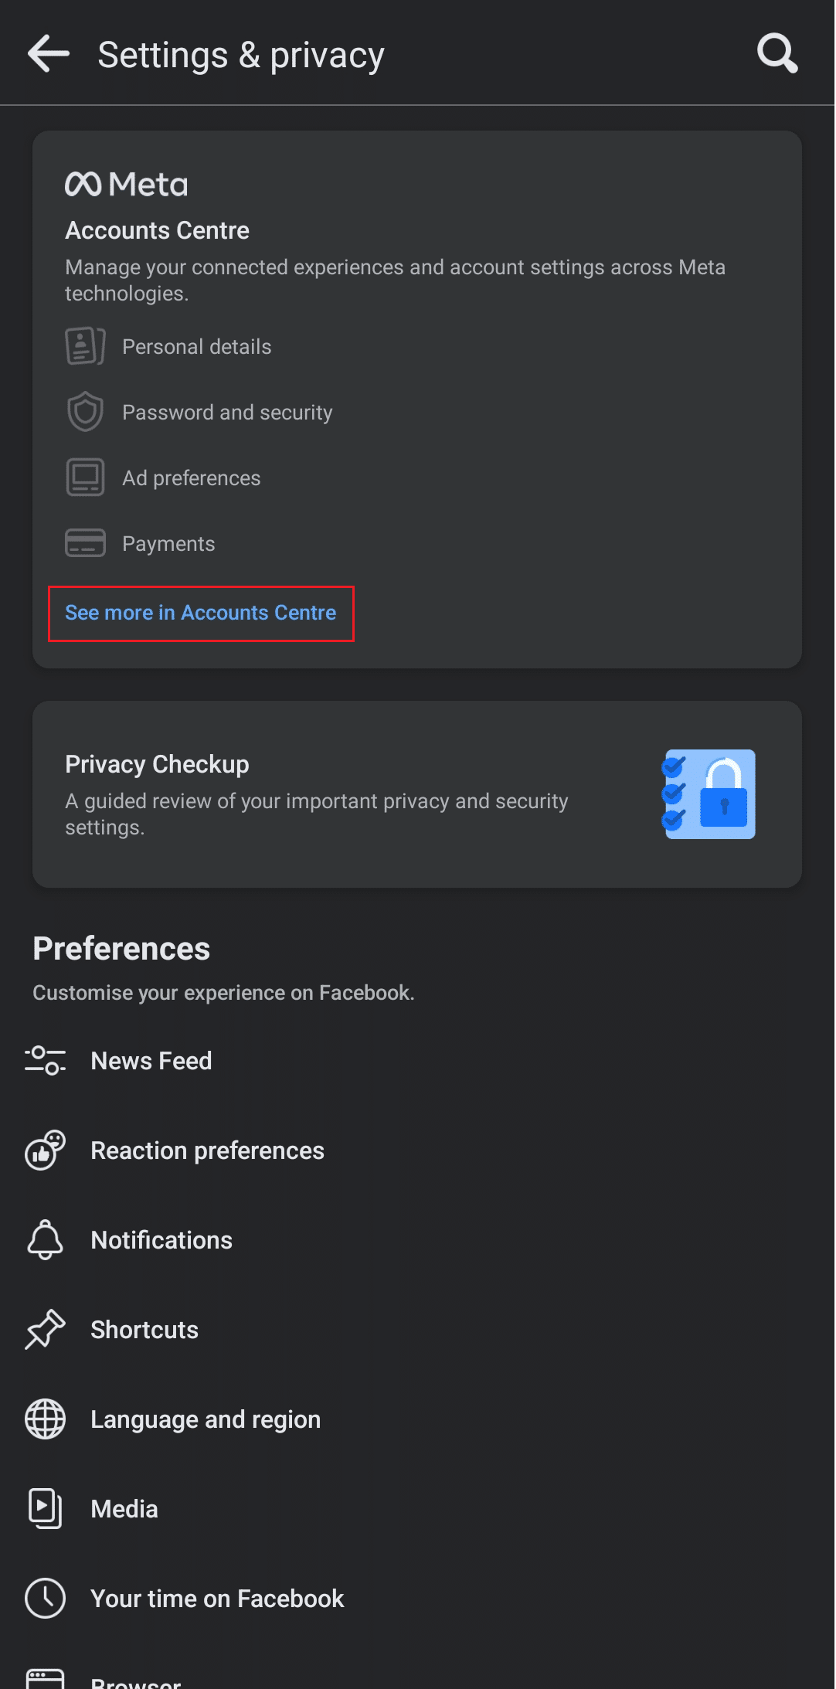This screenshot has width=836, height=1689.
Task: Tap the clock icon for Your time
Action: (45, 1599)
